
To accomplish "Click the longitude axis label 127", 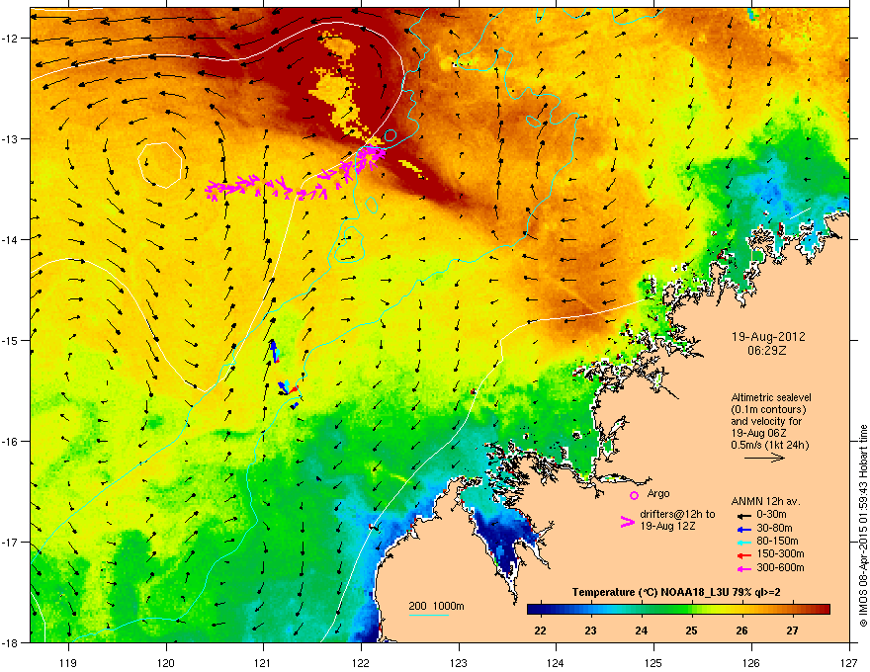I will [849, 662].
